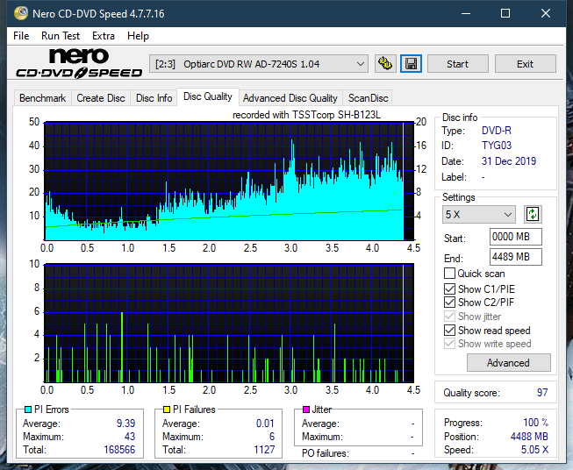Click the PI Errors total 168566

pos(119,450)
